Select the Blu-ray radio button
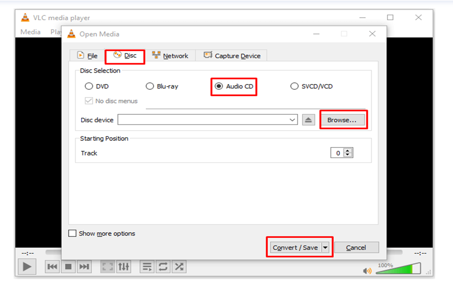This screenshot has width=453, height=284. (x=150, y=86)
